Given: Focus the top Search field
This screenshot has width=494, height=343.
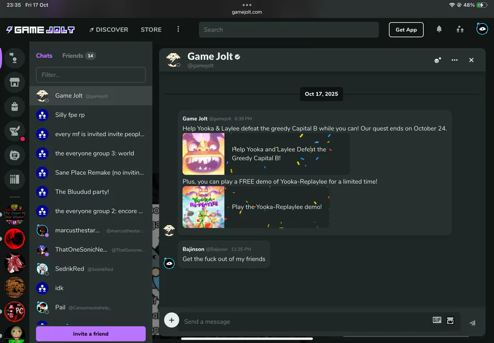Looking at the screenshot, I should [289, 30].
